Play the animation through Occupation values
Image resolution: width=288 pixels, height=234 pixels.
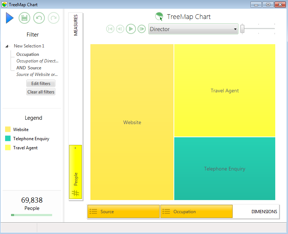(131, 29)
